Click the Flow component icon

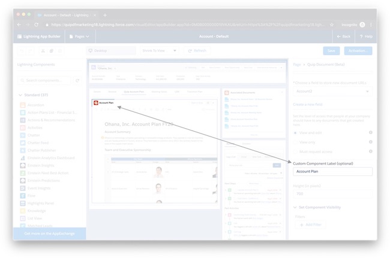coord(23,196)
